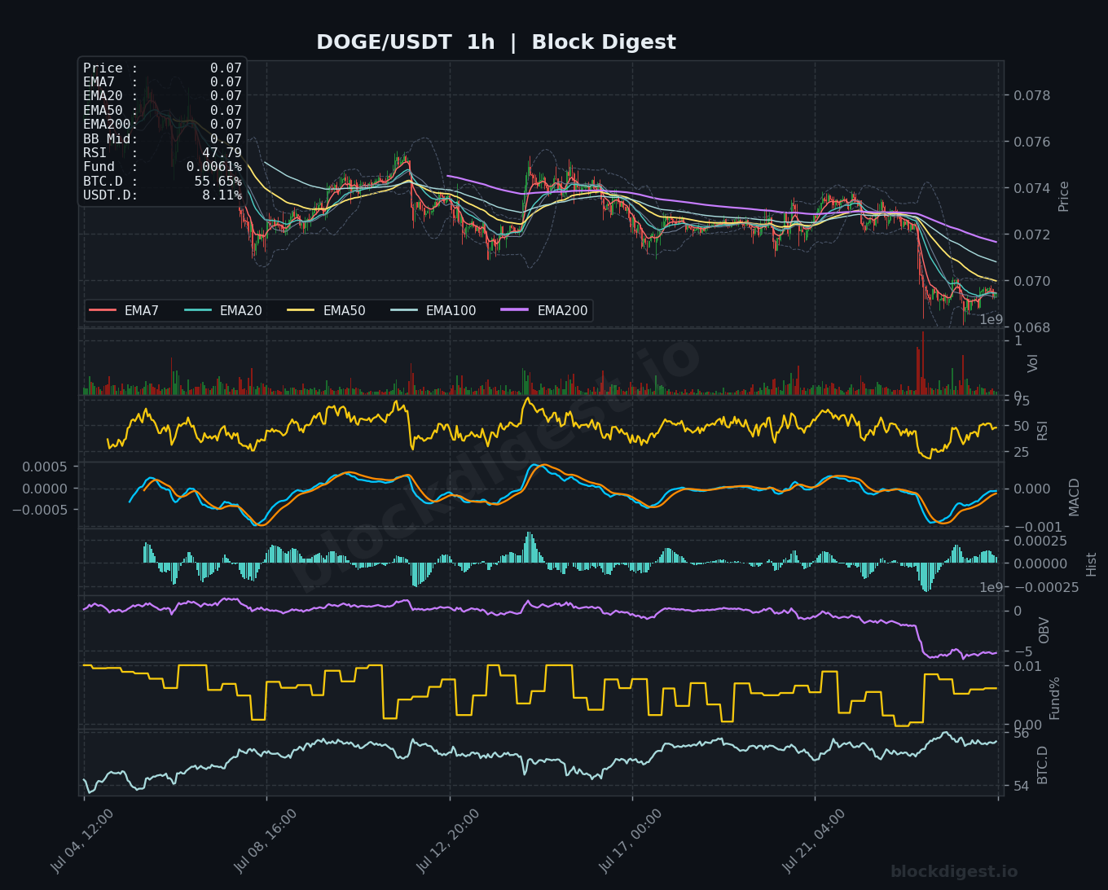
Task: Click the Jul 21, 04:00 date label
Action: tap(814, 840)
